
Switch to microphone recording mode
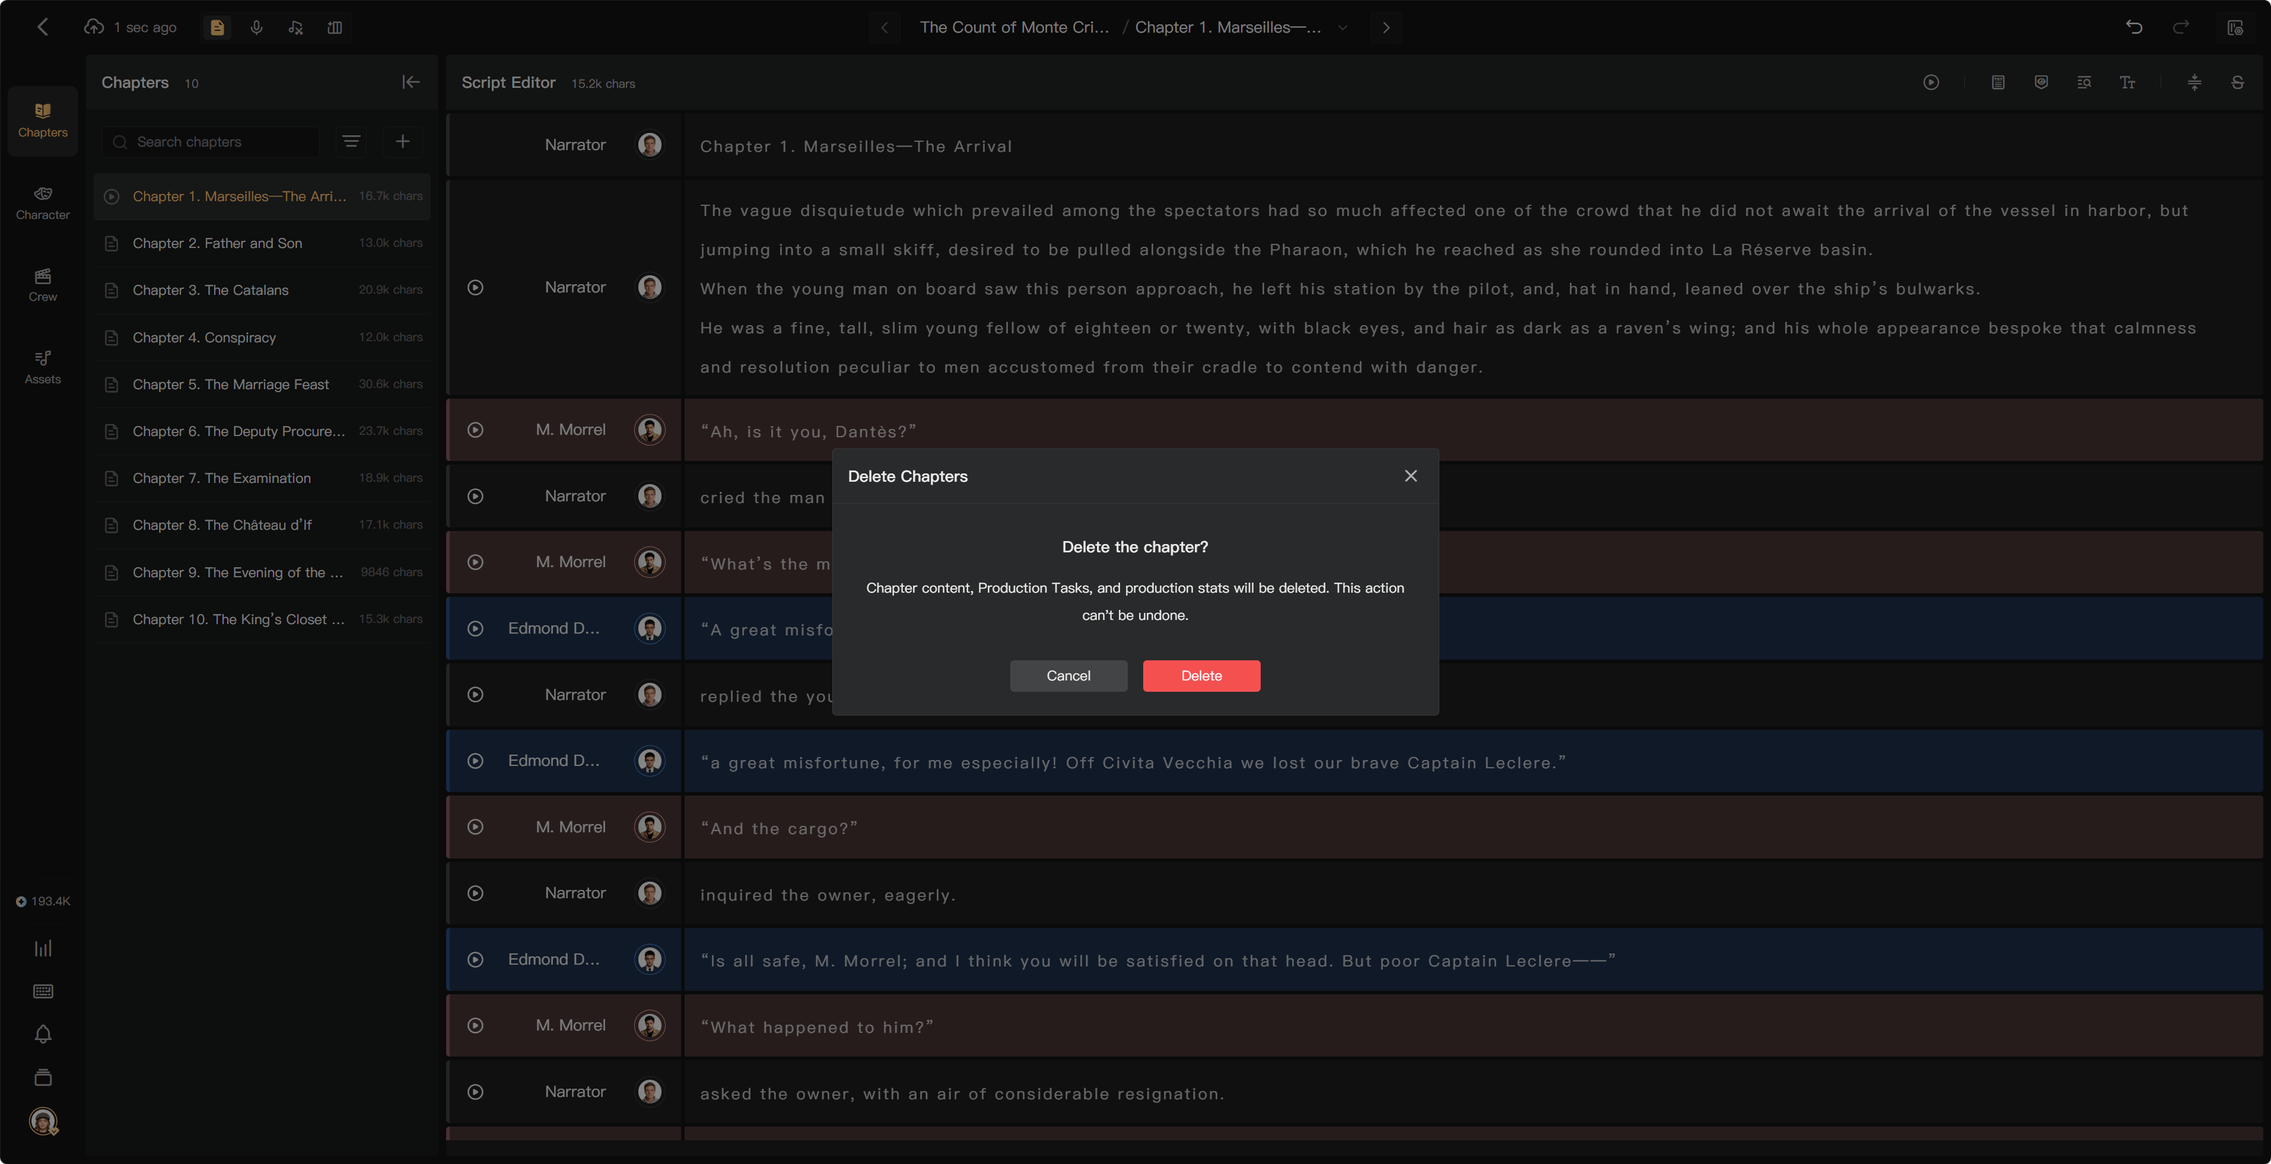[256, 27]
